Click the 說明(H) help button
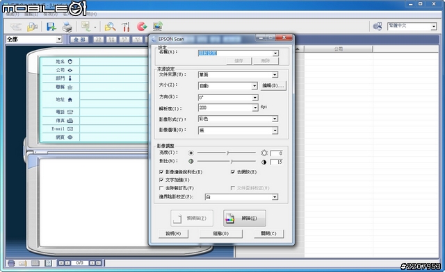 (x=173, y=234)
